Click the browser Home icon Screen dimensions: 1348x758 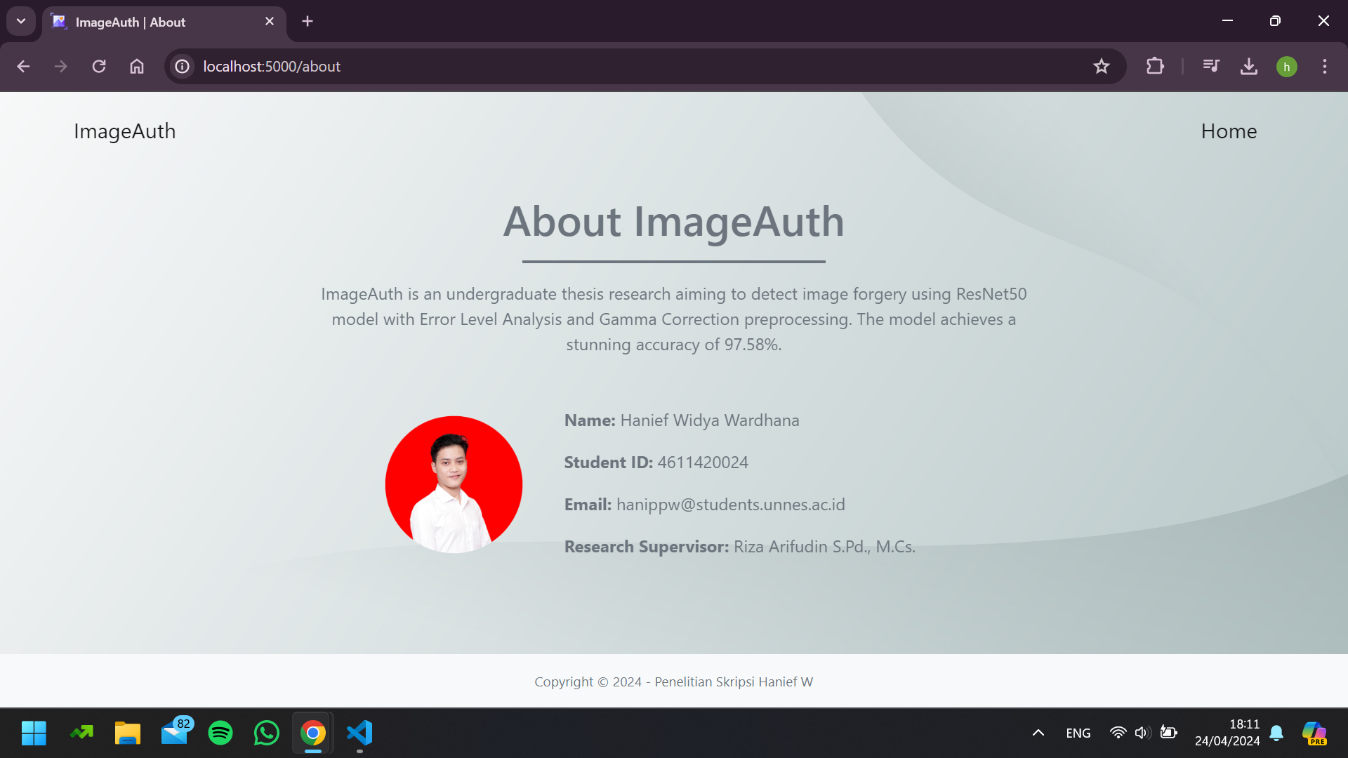click(x=137, y=66)
